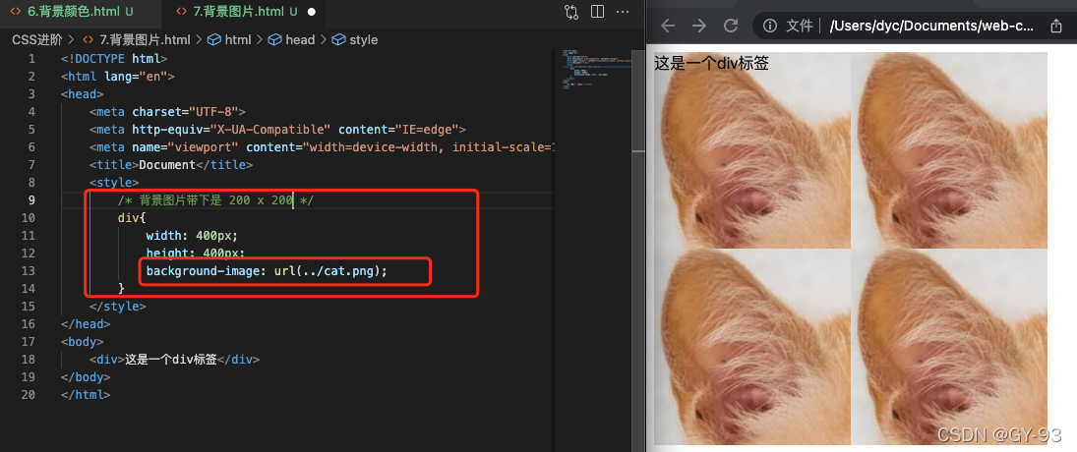Click 7.背景图片.html breadcrumb item
Image resolution: width=1077 pixels, height=452 pixels.
pyautogui.click(x=136, y=39)
